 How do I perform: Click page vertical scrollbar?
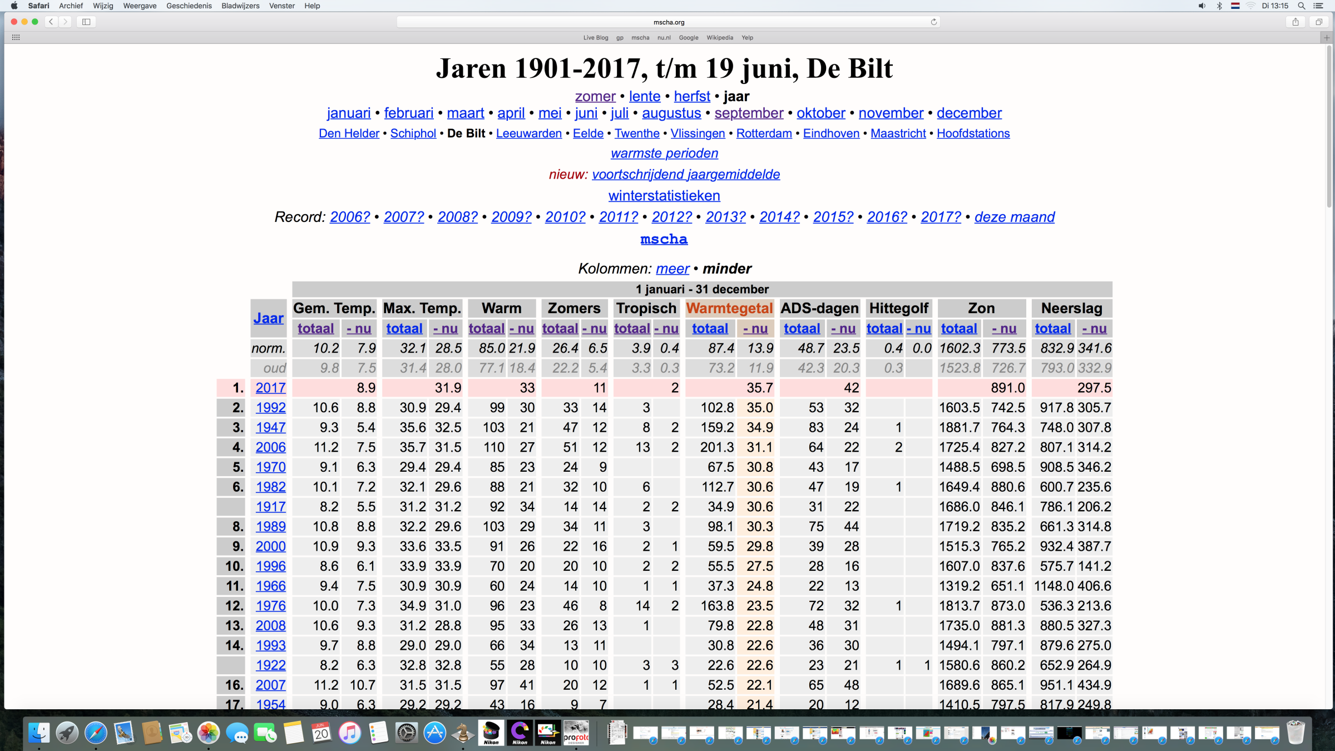[x=1330, y=128]
